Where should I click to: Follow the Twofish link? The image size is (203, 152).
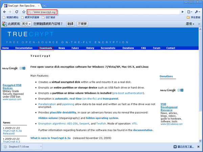coord(101,124)
